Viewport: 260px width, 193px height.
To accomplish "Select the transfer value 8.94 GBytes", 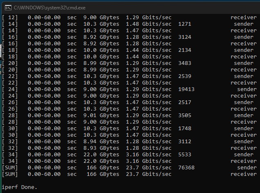I will click(x=101, y=142).
